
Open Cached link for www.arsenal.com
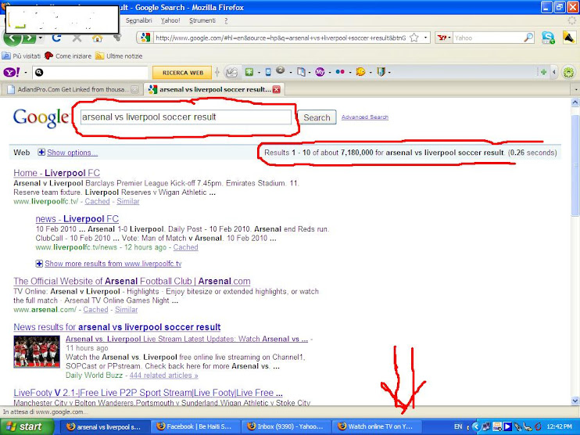pyautogui.click(x=95, y=310)
